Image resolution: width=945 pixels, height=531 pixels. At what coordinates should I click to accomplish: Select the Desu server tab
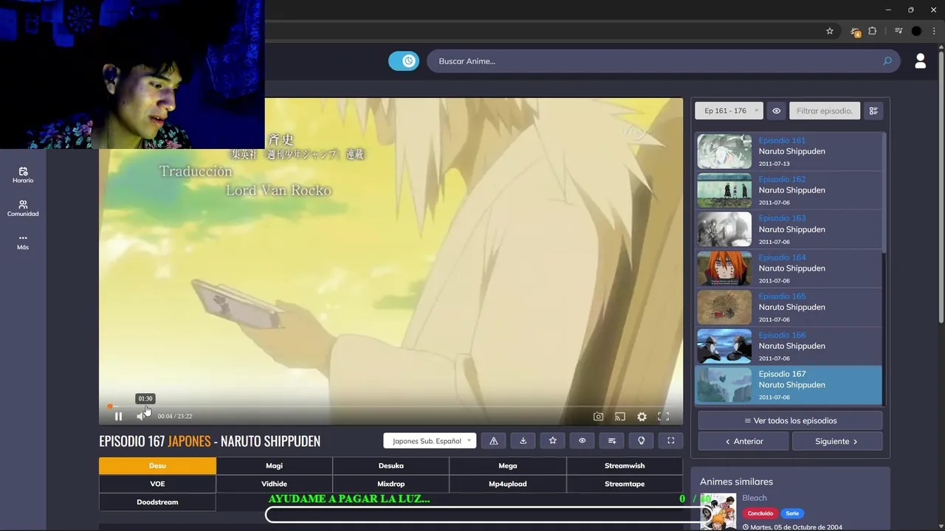click(157, 466)
